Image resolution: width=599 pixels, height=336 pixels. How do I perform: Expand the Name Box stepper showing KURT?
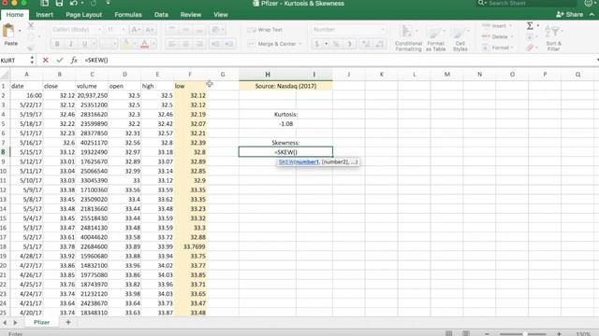tap(32, 60)
